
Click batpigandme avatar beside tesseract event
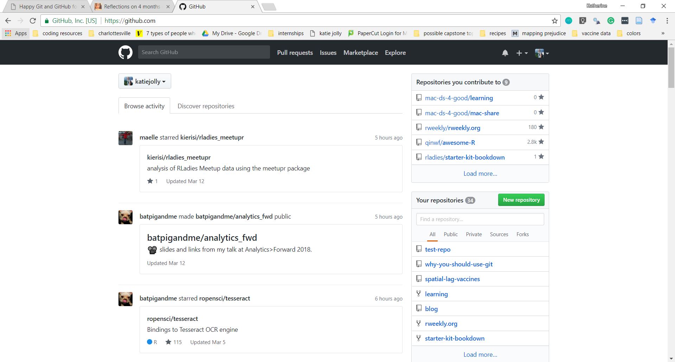126,299
